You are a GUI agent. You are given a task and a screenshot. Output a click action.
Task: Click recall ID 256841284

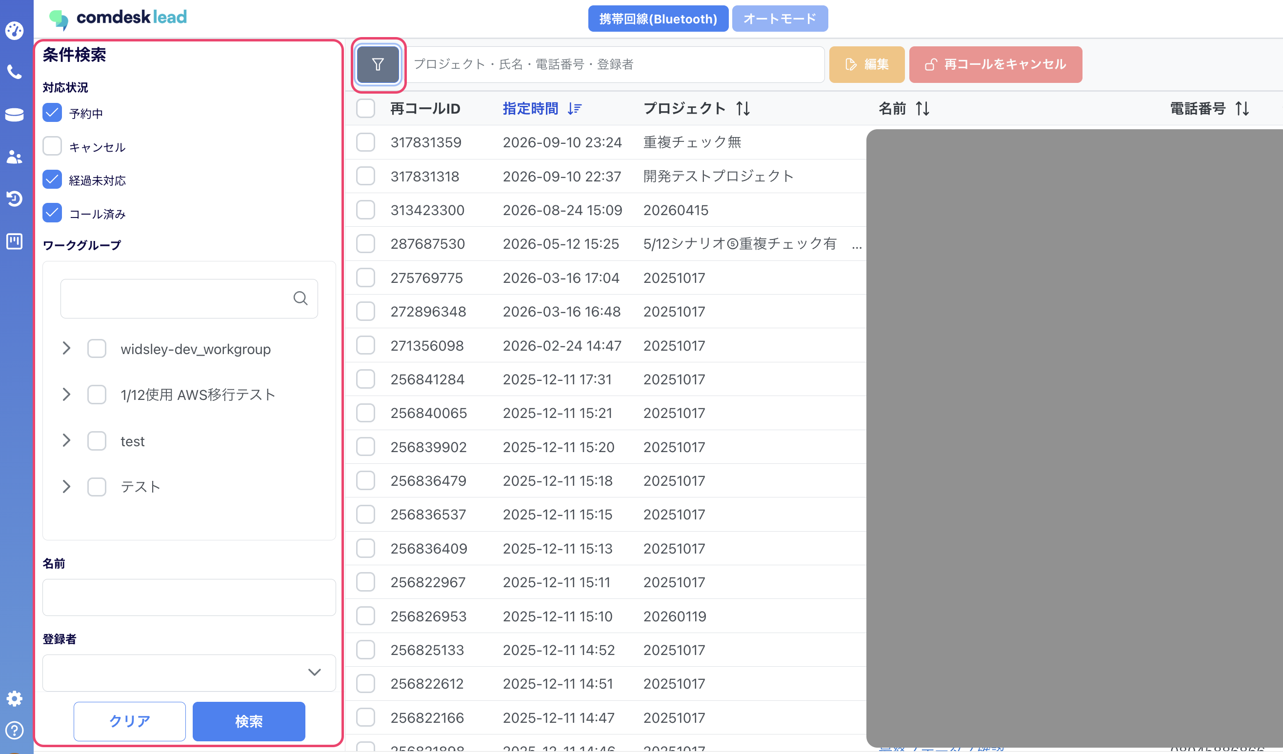(427, 379)
